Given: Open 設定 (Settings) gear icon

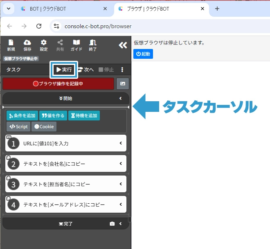Looking at the screenshot, I should point(43,44).
